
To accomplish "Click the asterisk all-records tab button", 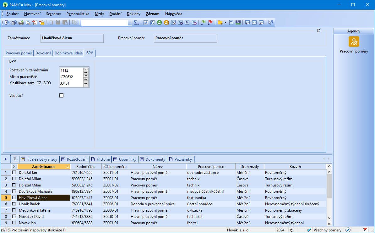I will 6,159.
